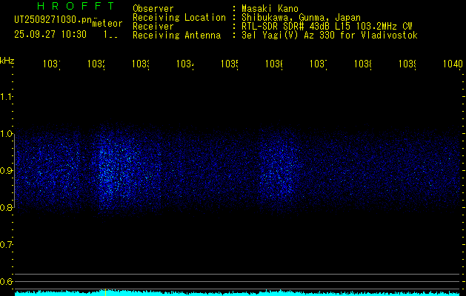This screenshot has height=296, width=466.
Task: Click the Receiver label
Action: (153, 27)
